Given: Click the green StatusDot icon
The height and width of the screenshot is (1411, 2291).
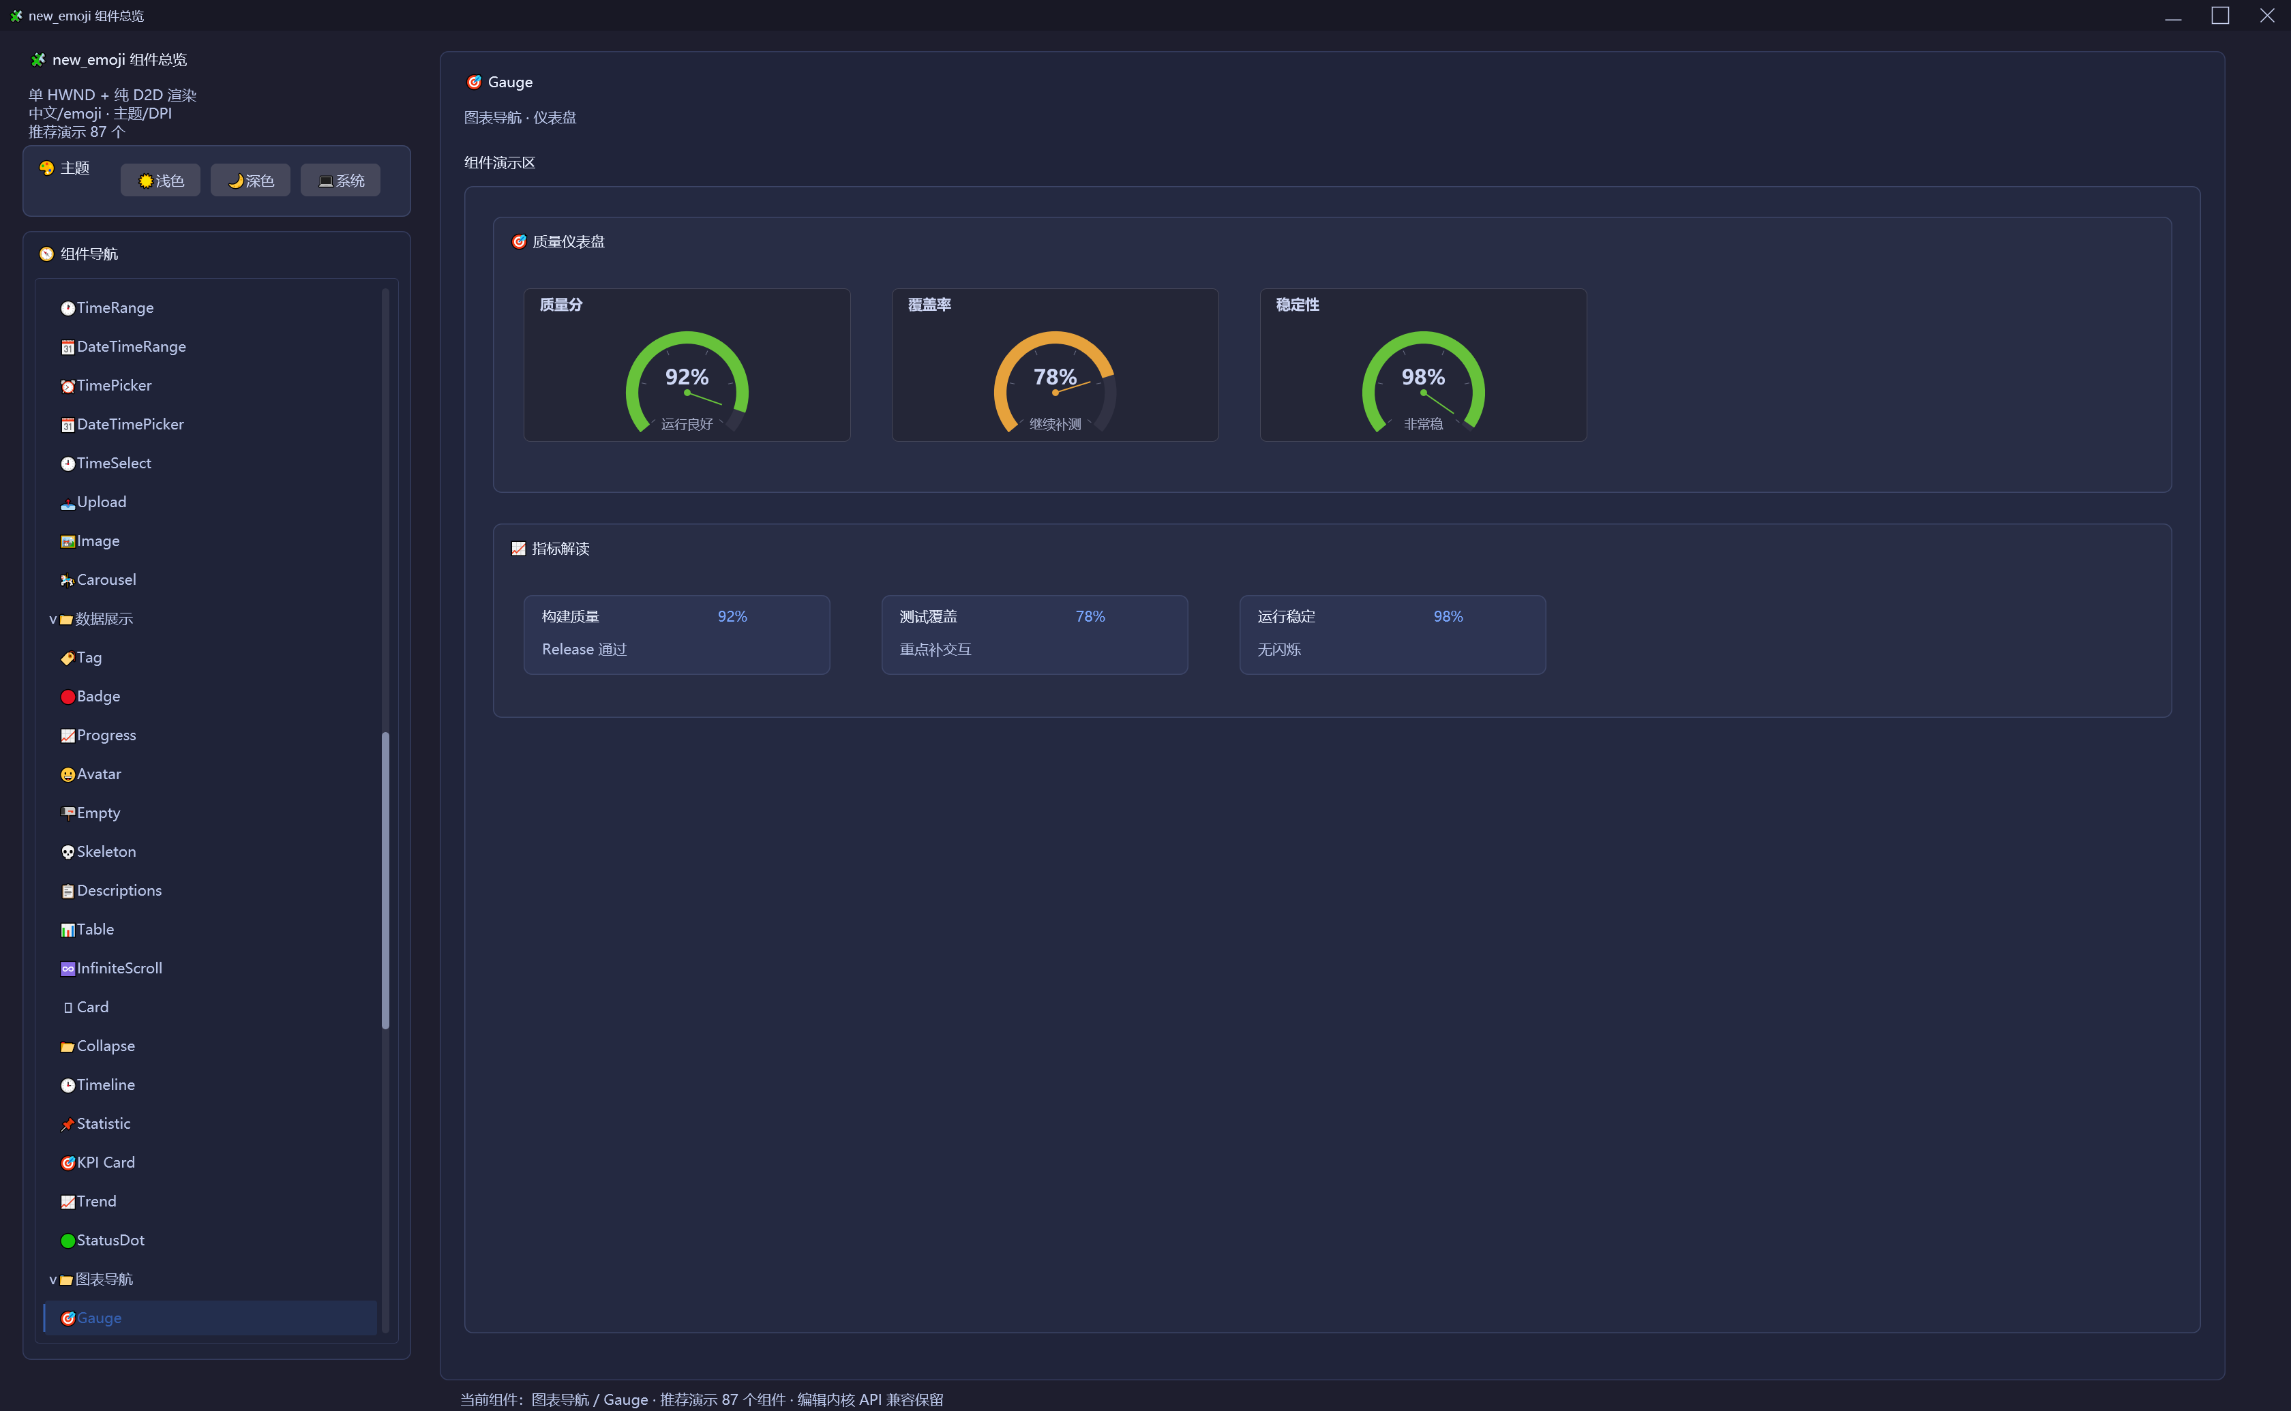Looking at the screenshot, I should 68,1241.
